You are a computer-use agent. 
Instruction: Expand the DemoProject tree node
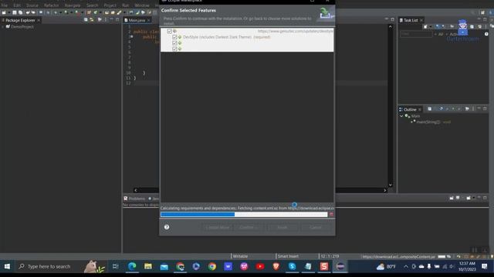point(3,27)
